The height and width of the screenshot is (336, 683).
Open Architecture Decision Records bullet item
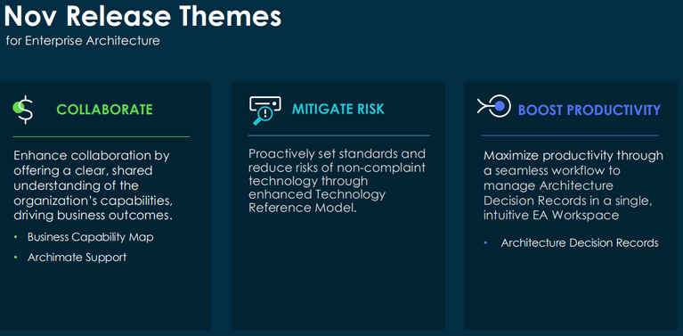580,242
